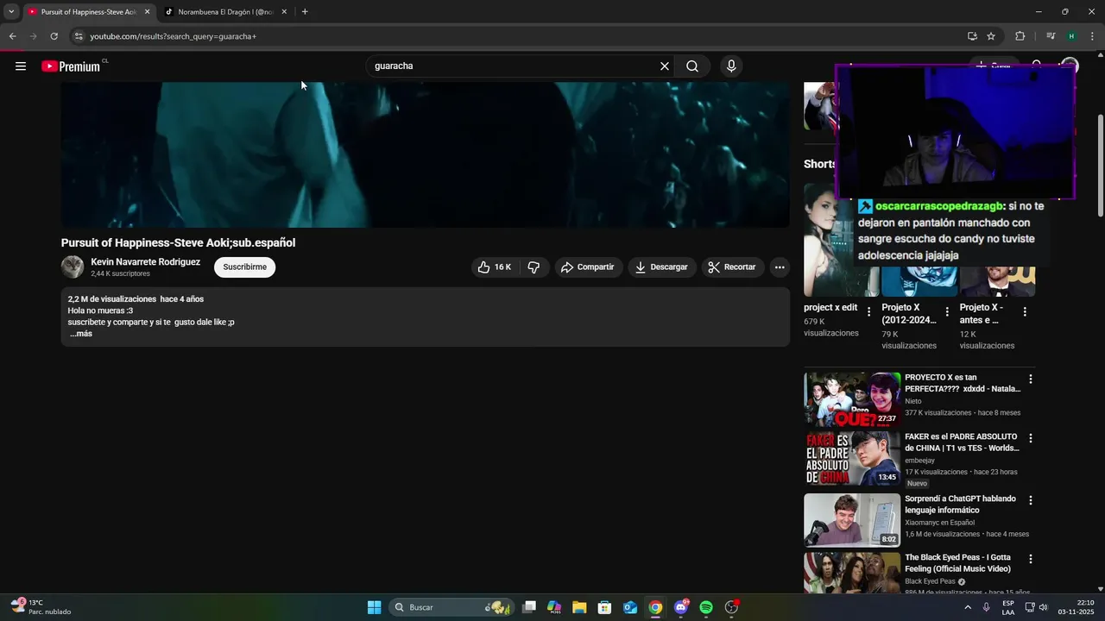Open the tab search dropdown arrow
Viewport: 1105px width, 621px height.
(11, 12)
